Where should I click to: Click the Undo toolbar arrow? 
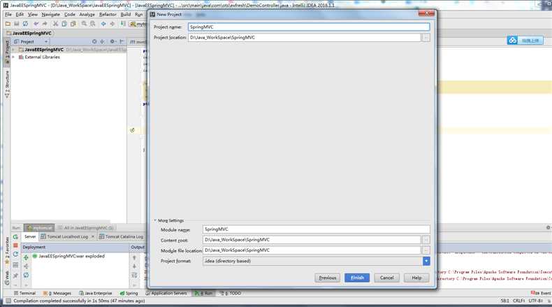click(36, 24)
